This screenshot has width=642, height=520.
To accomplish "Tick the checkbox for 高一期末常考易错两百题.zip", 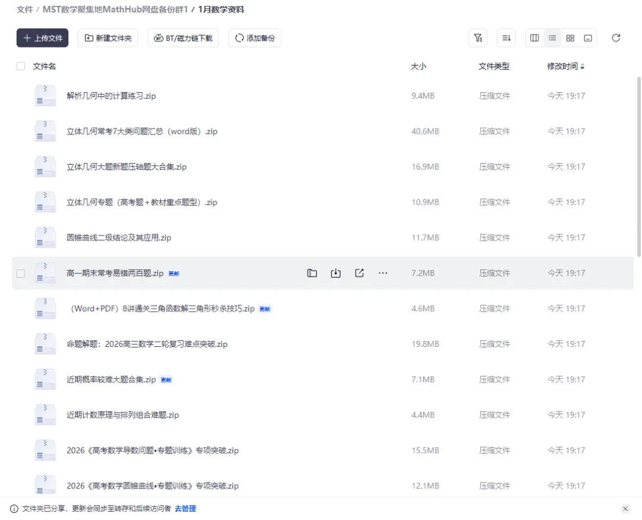I will 21,272.
